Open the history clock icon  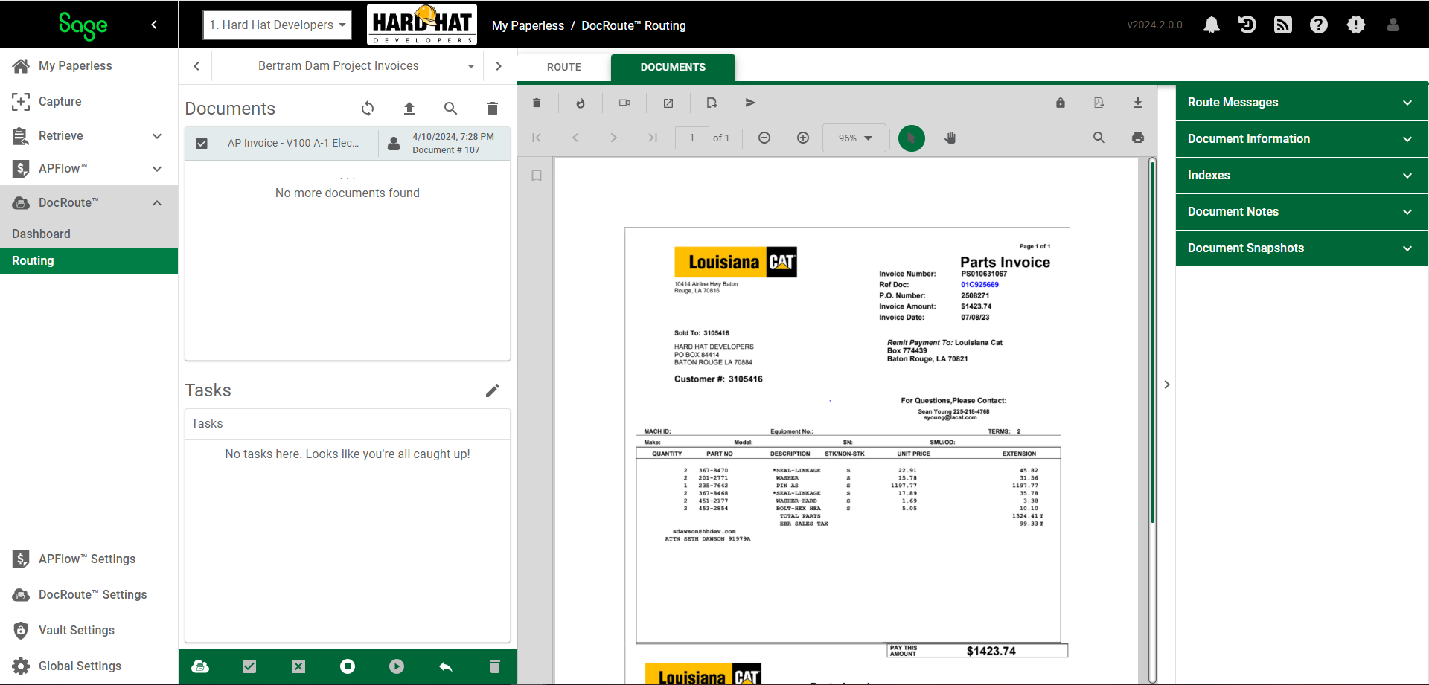coord(1247,25)
